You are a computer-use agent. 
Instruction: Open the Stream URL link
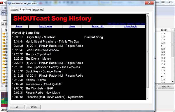coord(98,26)
